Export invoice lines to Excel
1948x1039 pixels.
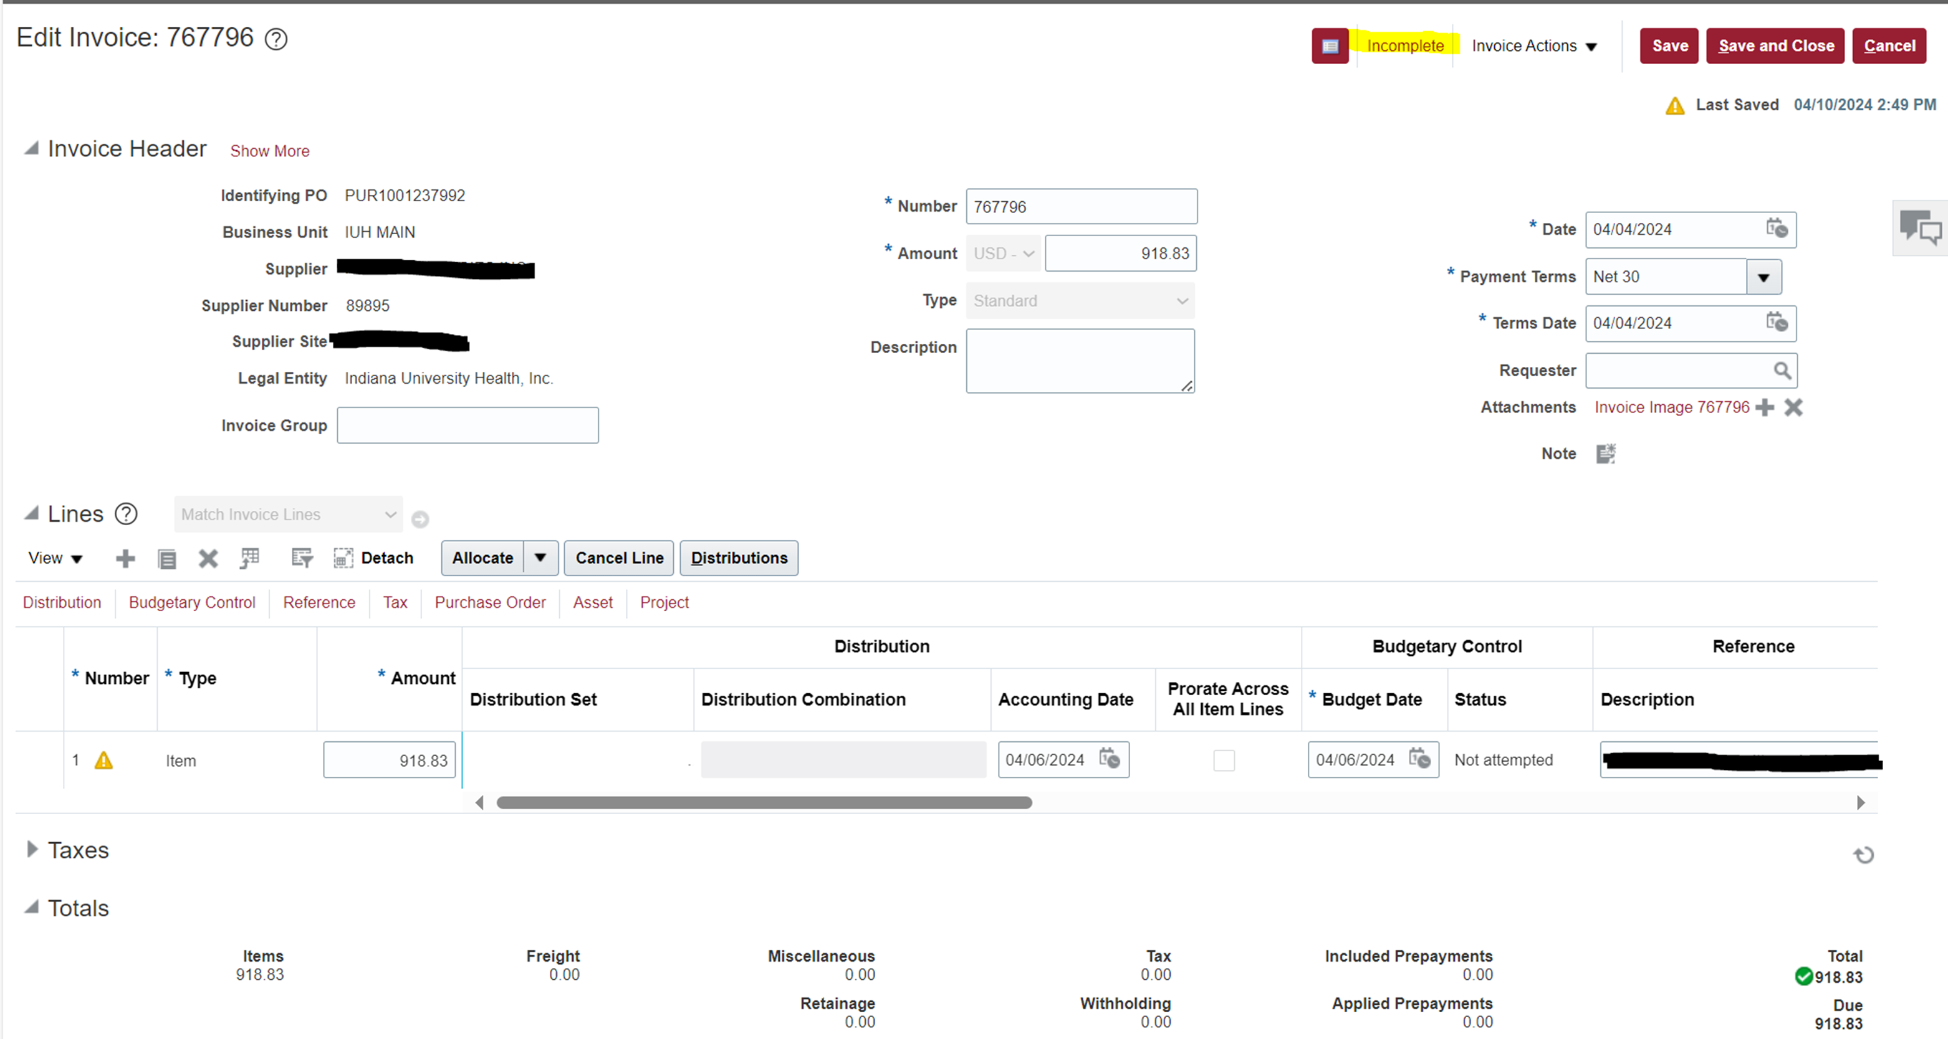click(249, 558)
